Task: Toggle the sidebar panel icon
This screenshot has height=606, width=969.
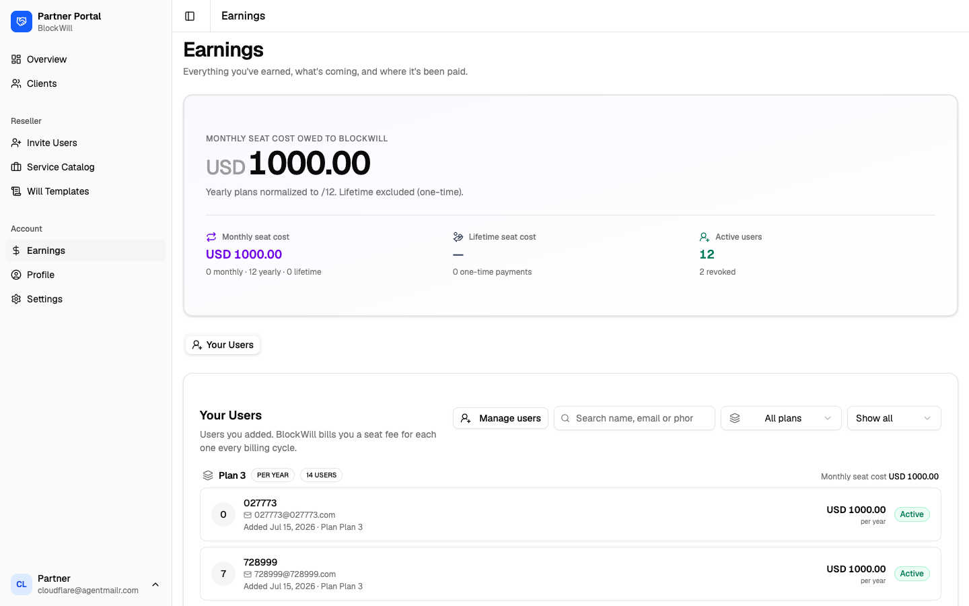Action: click(x=190, y=16)
